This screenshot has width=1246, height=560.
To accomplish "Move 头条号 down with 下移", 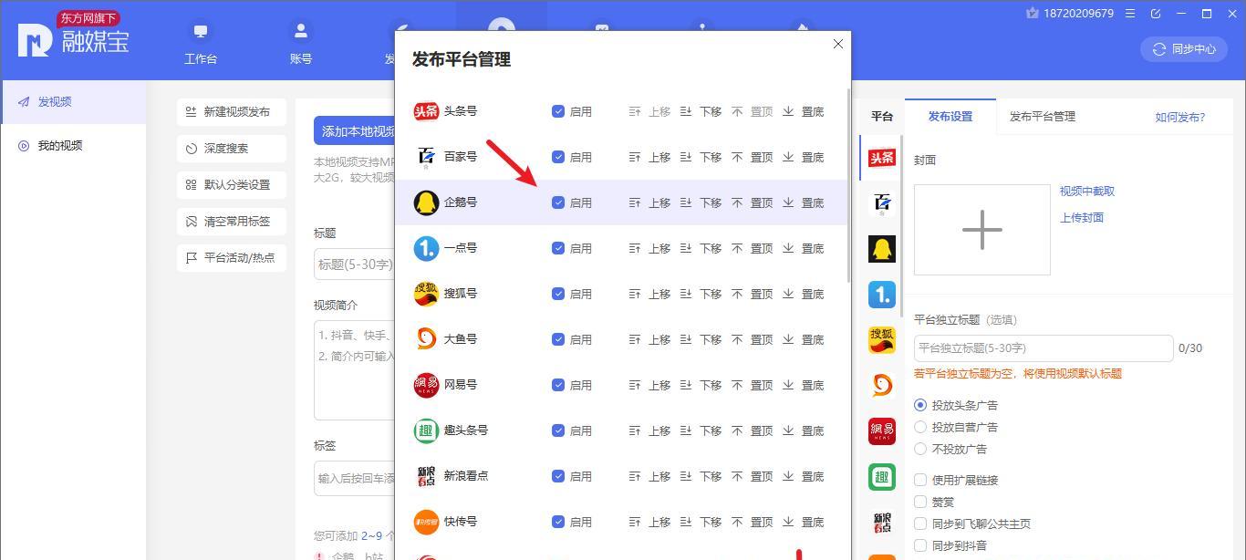I will click(x=701, y=111).
